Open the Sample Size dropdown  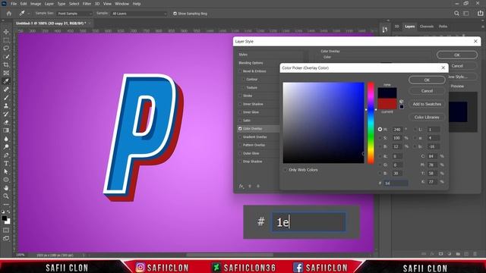[74, 14]
